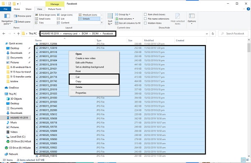This screenshot has width=251, height=163.
Task: Open Network in the navigation pane
Action: pos(11,154)
